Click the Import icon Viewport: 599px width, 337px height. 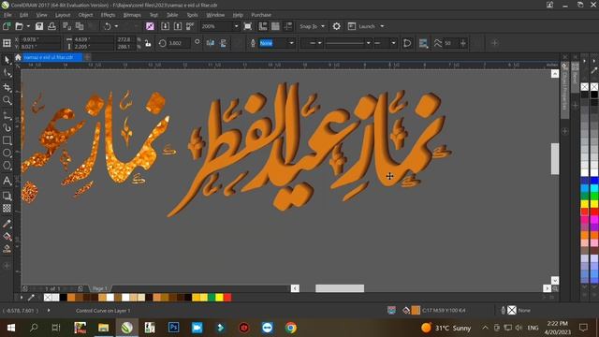coord(165,26)
